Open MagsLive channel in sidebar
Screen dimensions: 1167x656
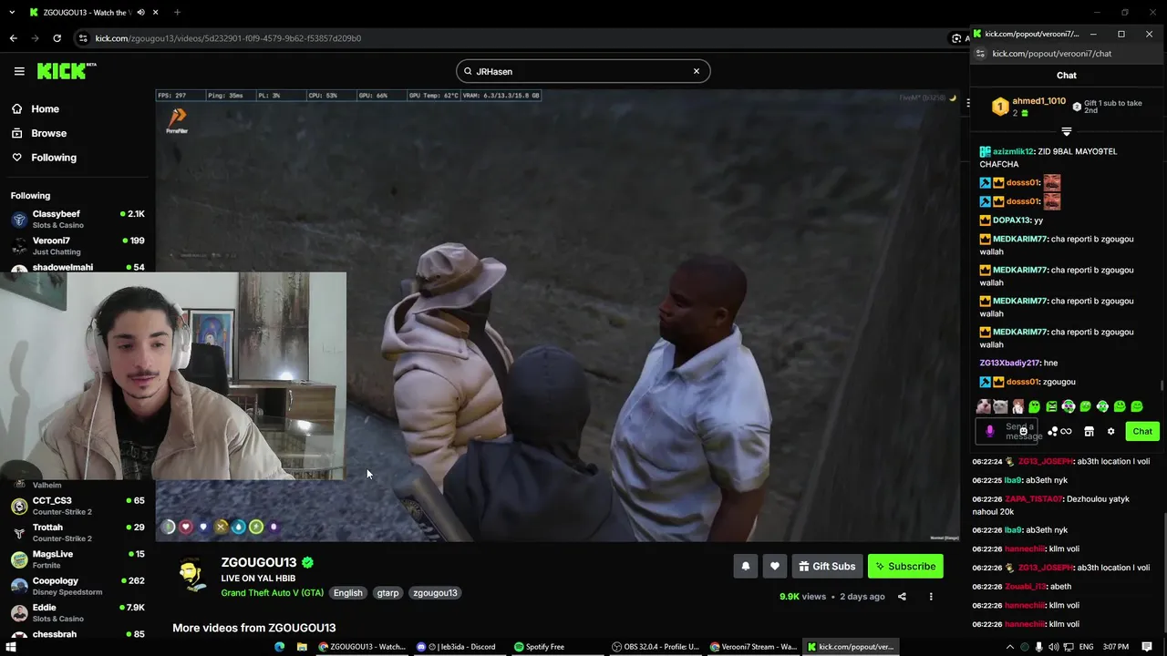77,559
